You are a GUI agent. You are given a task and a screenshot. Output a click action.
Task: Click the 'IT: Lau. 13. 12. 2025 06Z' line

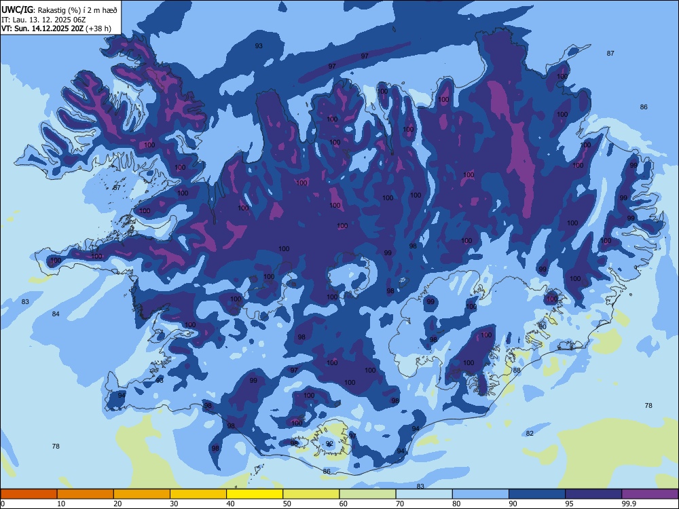point(43,20)
